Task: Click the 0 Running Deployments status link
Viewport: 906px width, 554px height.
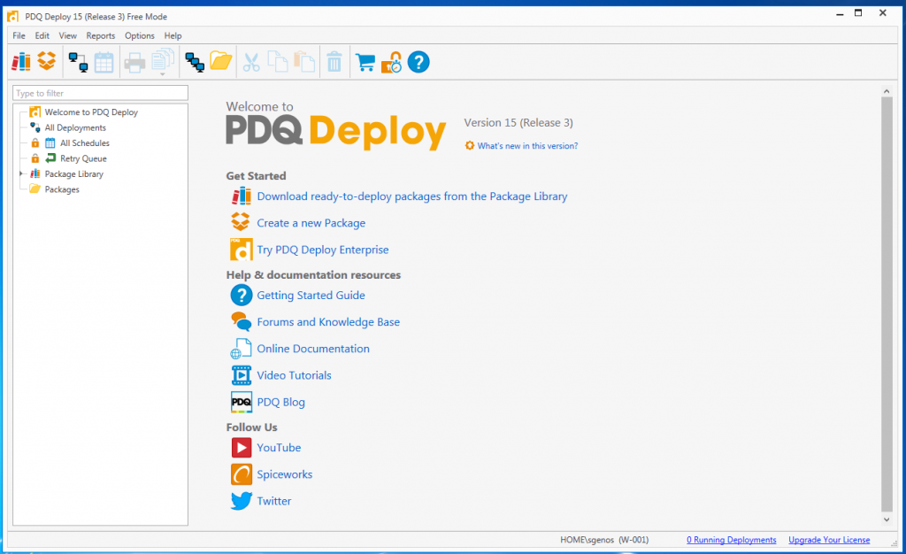Action: click(x=731, y=540)
